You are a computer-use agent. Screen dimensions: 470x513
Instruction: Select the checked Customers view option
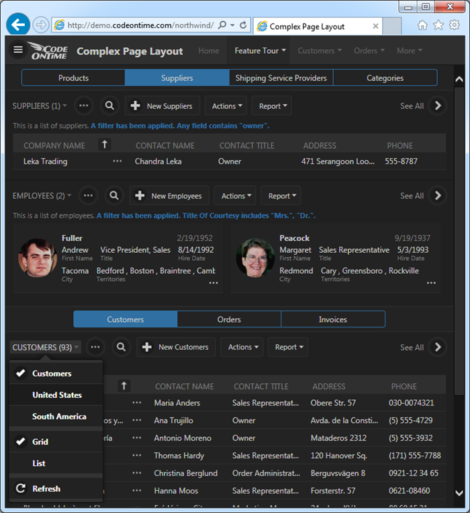(x=56, y=373)
